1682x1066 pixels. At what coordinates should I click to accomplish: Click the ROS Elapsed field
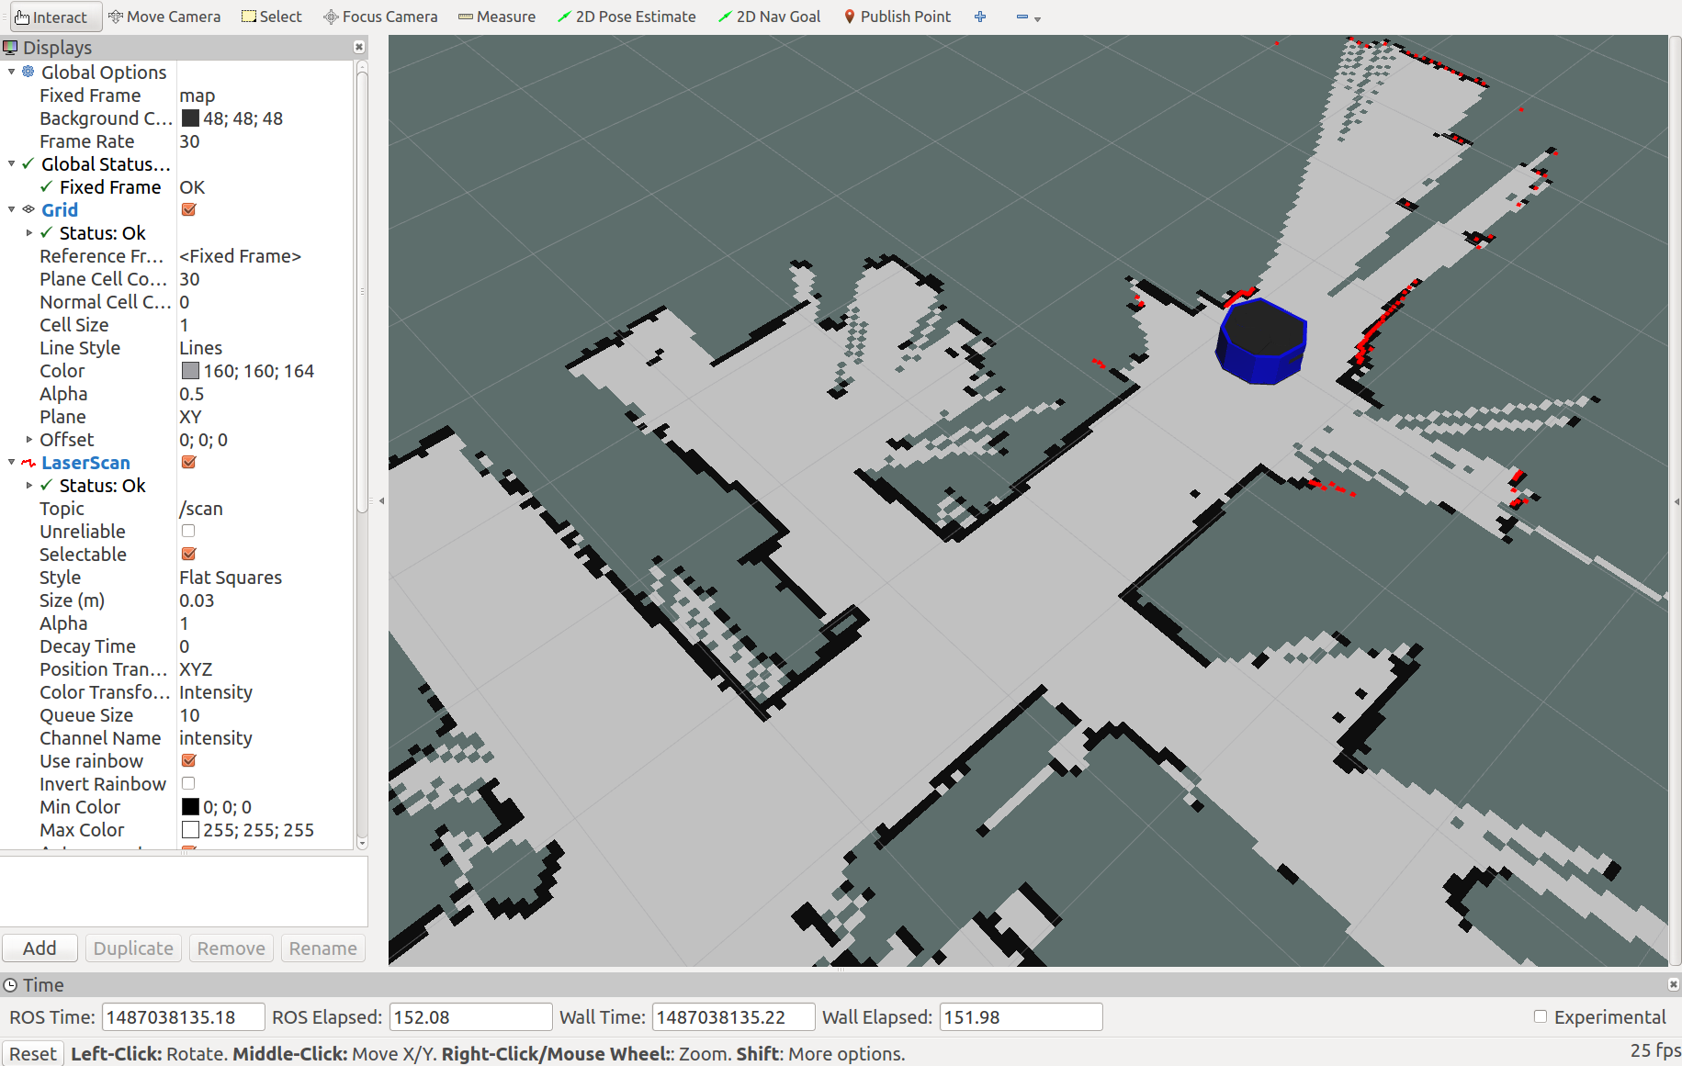click(470, 1017)
